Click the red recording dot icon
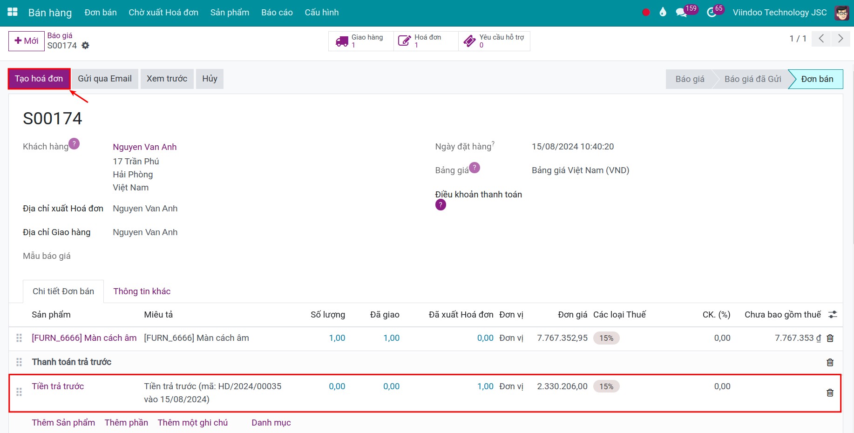 coord(646,13)
